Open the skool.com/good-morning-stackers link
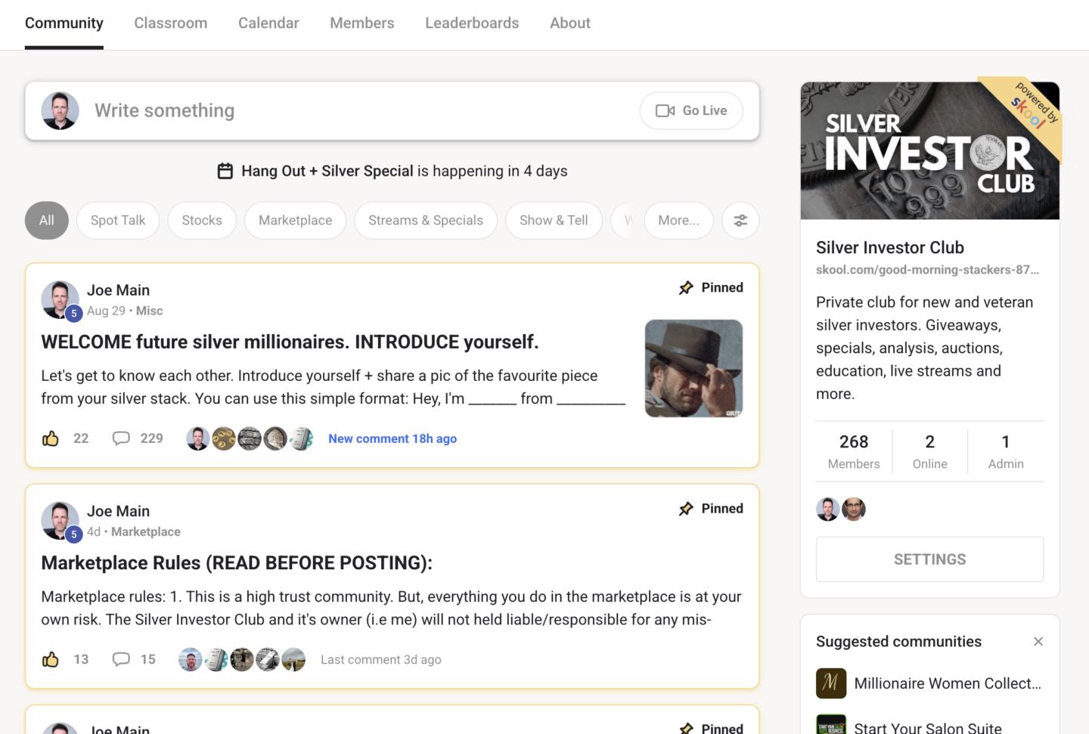Screen dimensions: 1089x734 pos(927,270)
